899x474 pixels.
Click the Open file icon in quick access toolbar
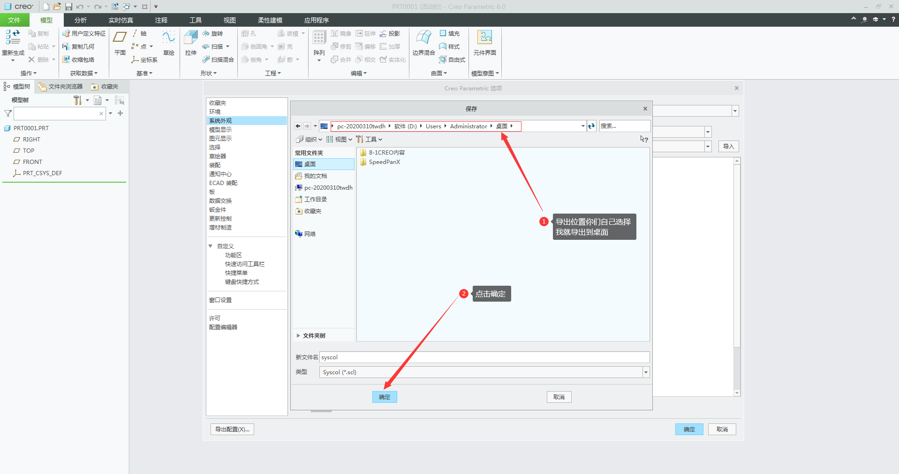[x=57, y=7]
